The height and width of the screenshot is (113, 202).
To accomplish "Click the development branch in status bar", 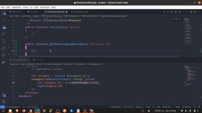I will pos(13,107).
